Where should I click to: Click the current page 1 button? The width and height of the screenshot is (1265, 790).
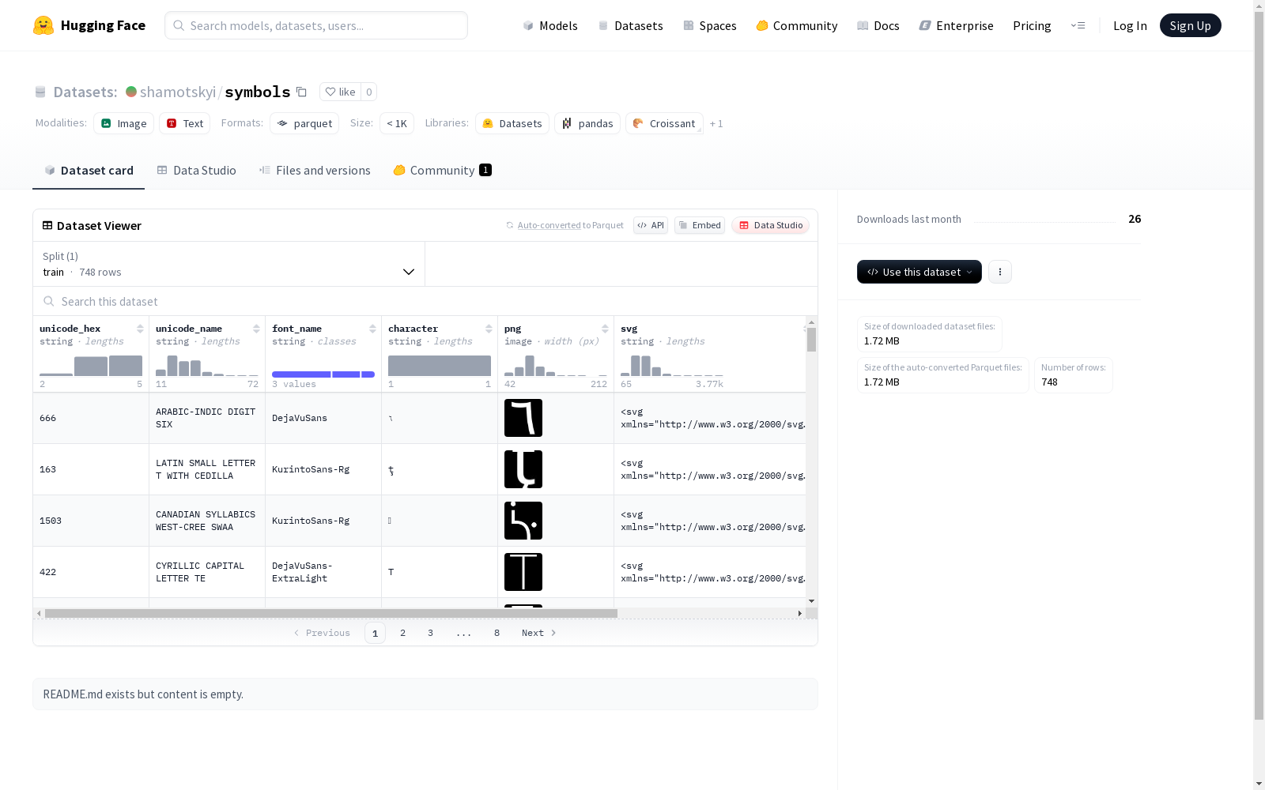pyautogui.click(x=376, y=633)
